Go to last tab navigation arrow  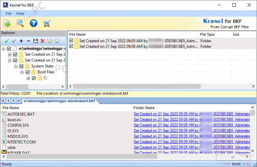coord(19,101)
